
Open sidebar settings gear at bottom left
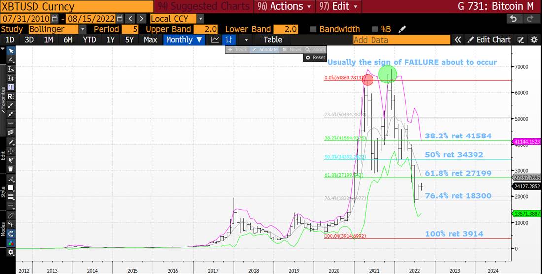11,252
